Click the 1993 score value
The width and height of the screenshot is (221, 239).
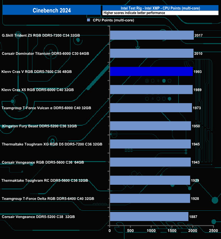tap(198, 72)
